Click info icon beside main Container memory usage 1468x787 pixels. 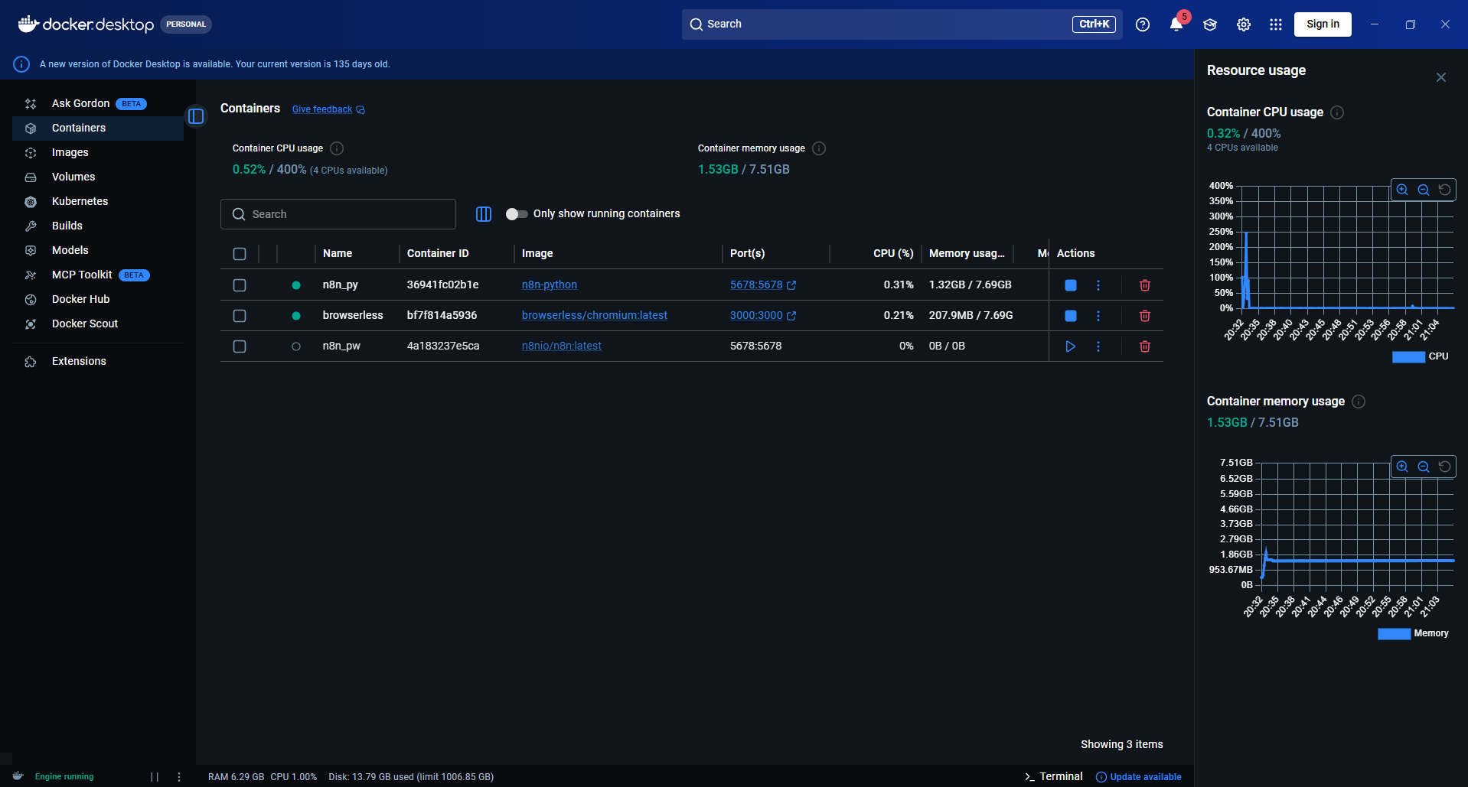pos(819,148)
